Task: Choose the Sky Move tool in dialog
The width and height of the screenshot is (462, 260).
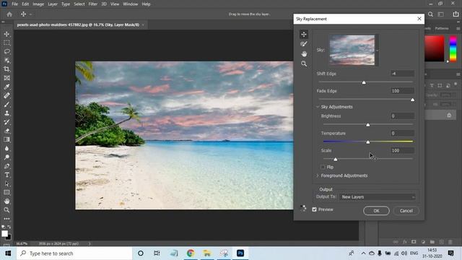Action: coord(304,34)
